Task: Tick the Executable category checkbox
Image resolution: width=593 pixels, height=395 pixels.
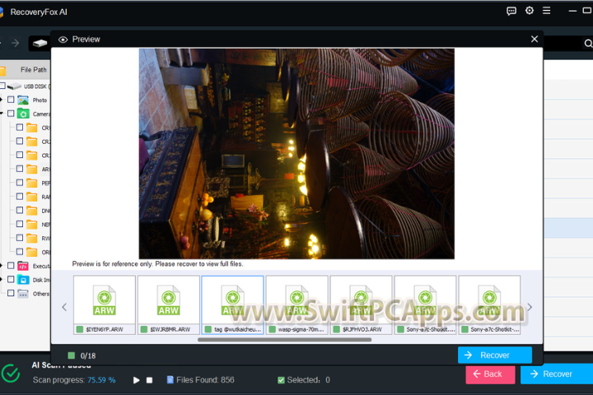Action: point(11,265)
